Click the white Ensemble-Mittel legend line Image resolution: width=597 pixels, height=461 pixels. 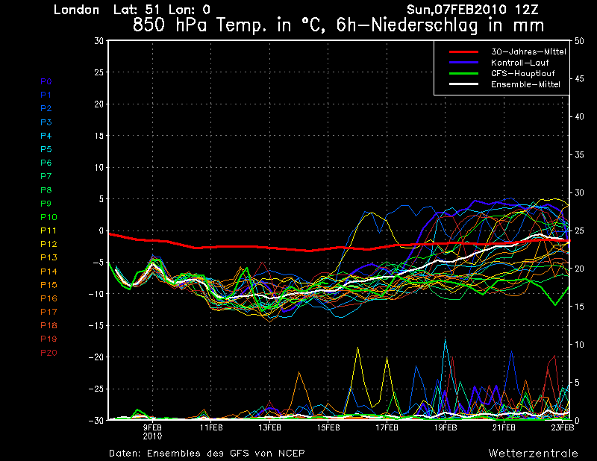[x=463, y=85]
